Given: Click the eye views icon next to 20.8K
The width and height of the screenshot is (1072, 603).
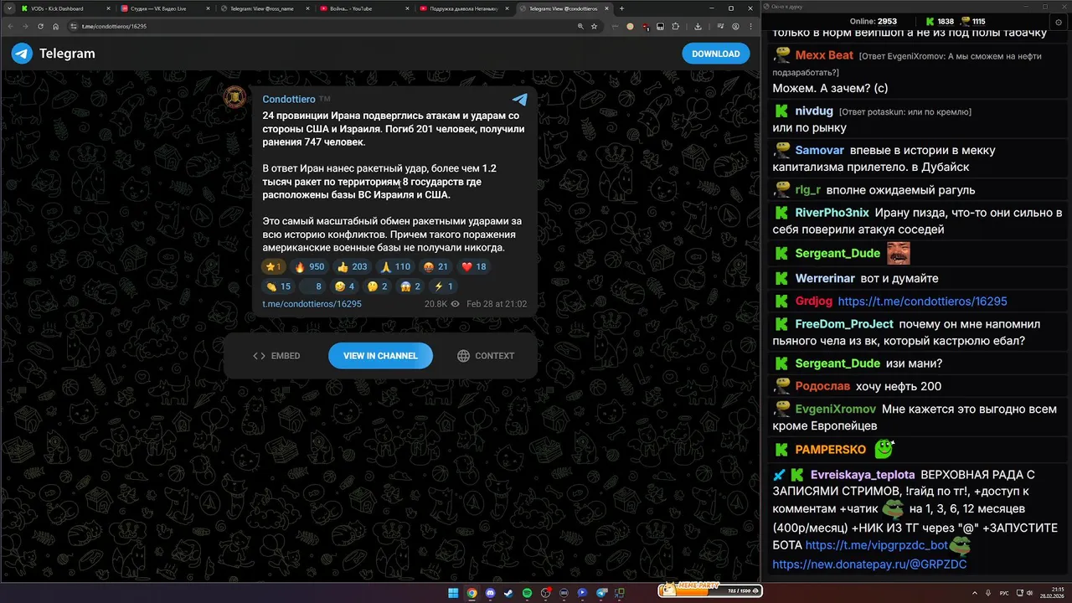Looking at the screenshot, I should [x=456, y=304].
